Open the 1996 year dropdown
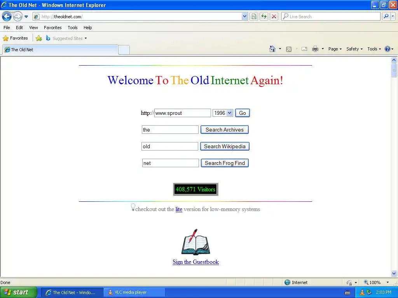This screenshot has width=398, height=298. click(x=223, y=113)
